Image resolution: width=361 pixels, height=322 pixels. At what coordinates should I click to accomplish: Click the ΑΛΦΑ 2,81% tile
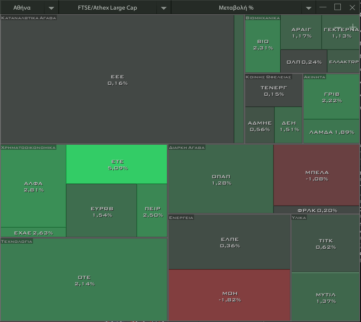(33, 186)
